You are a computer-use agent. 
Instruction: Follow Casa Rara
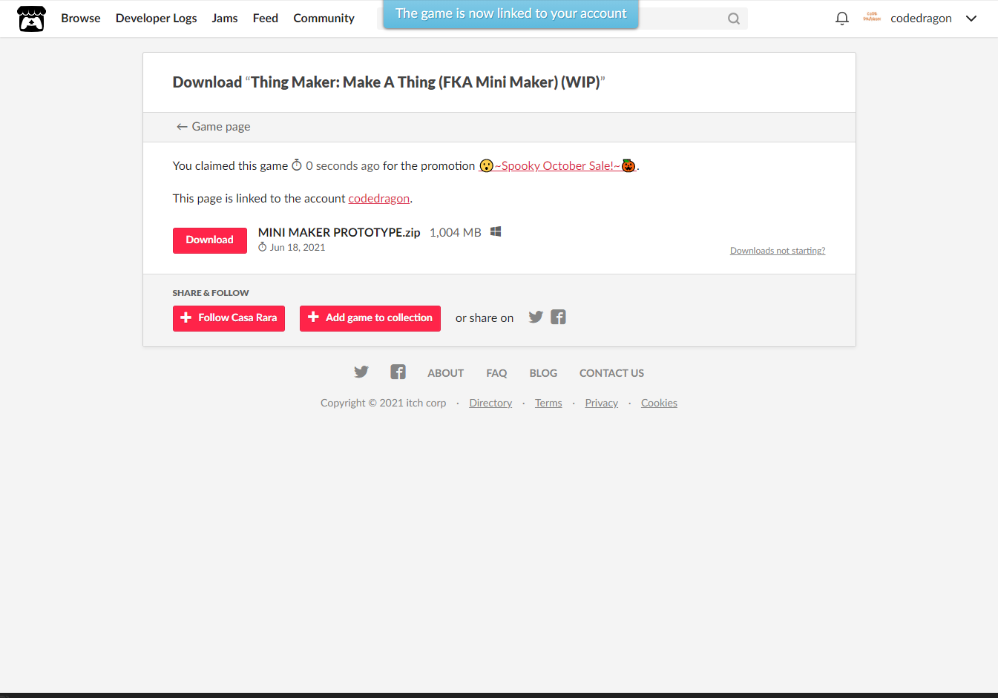click(229, 318)
